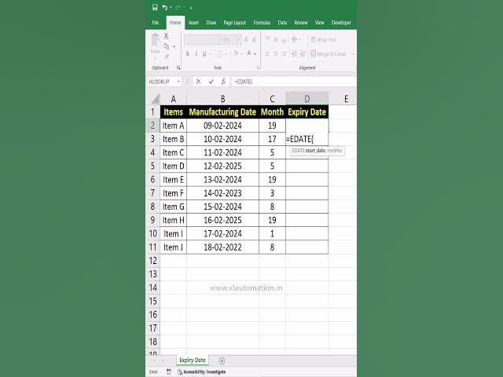The image size is (503, 377).
Task: Open the Formulas tab
Action: [x=262, y=23]
